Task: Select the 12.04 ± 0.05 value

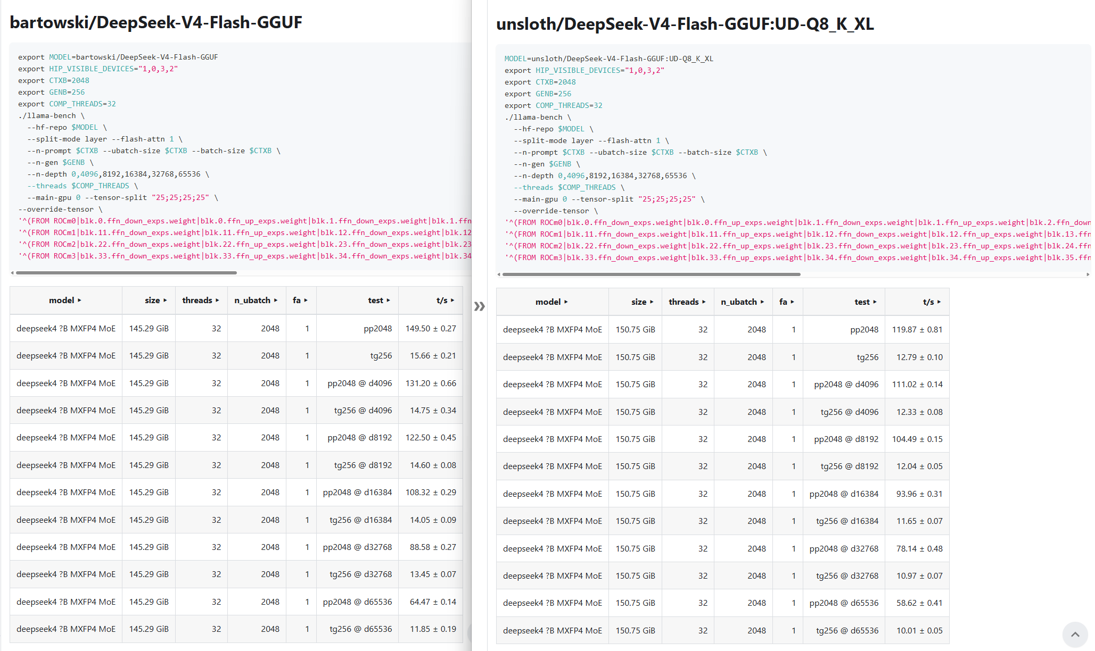Action: coord(919,466)
